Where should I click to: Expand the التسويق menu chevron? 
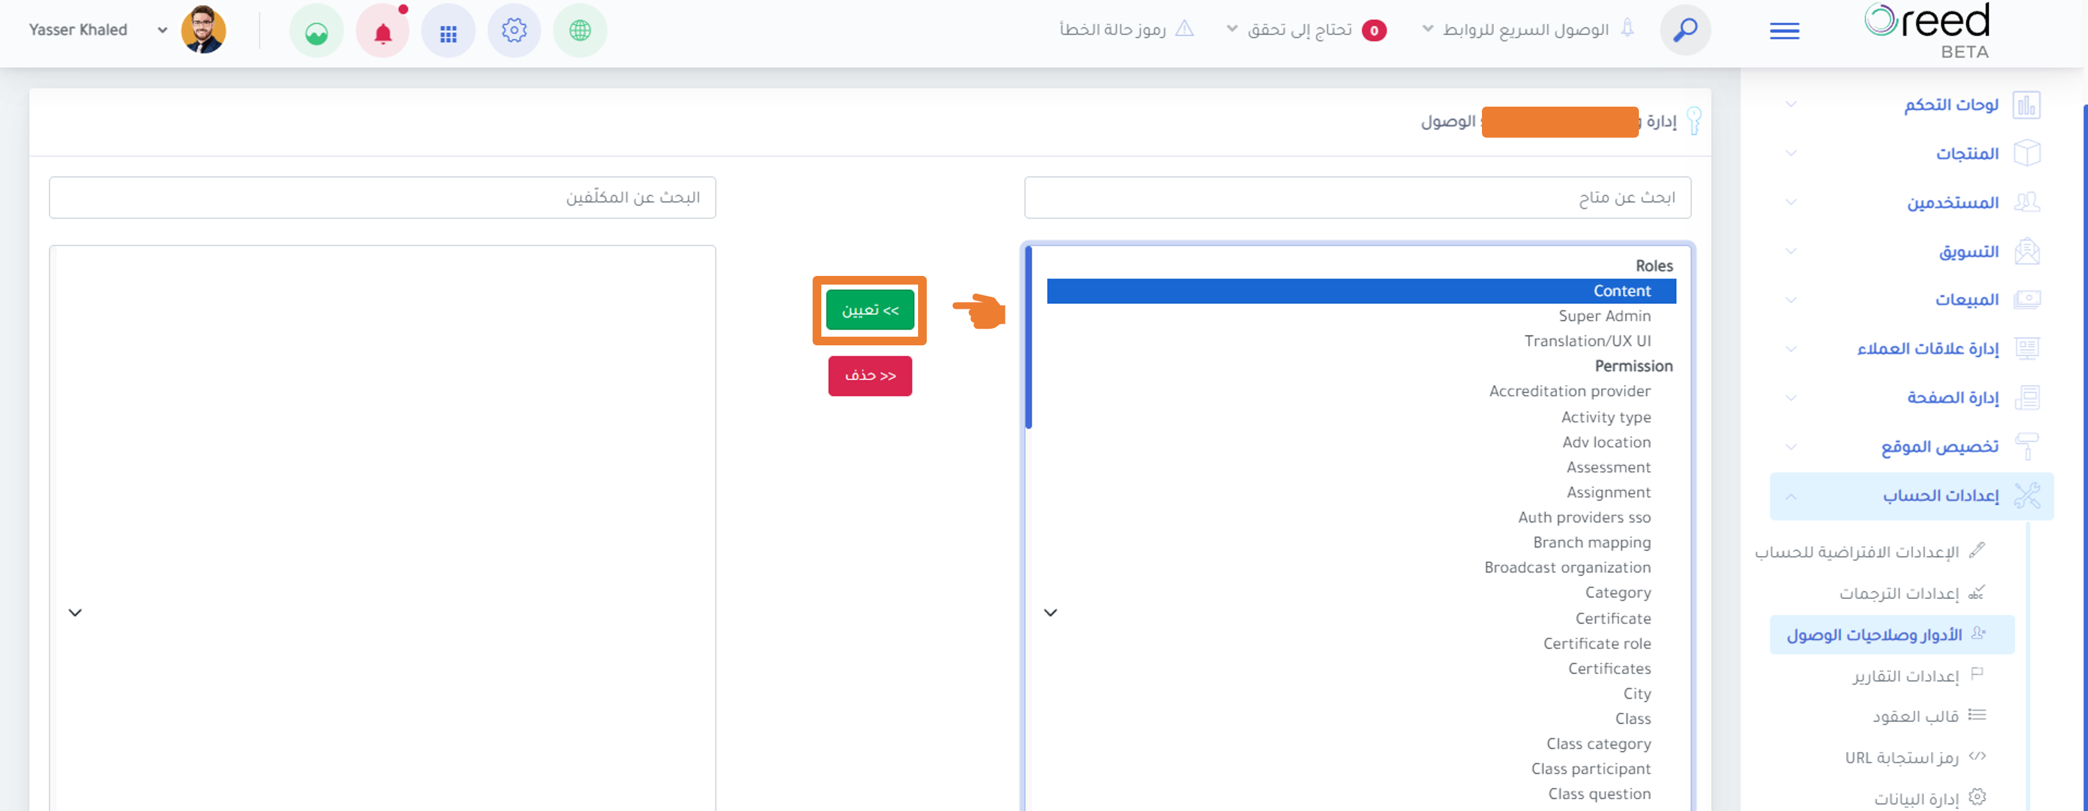pyautogui.click(x=1790, y=251)
